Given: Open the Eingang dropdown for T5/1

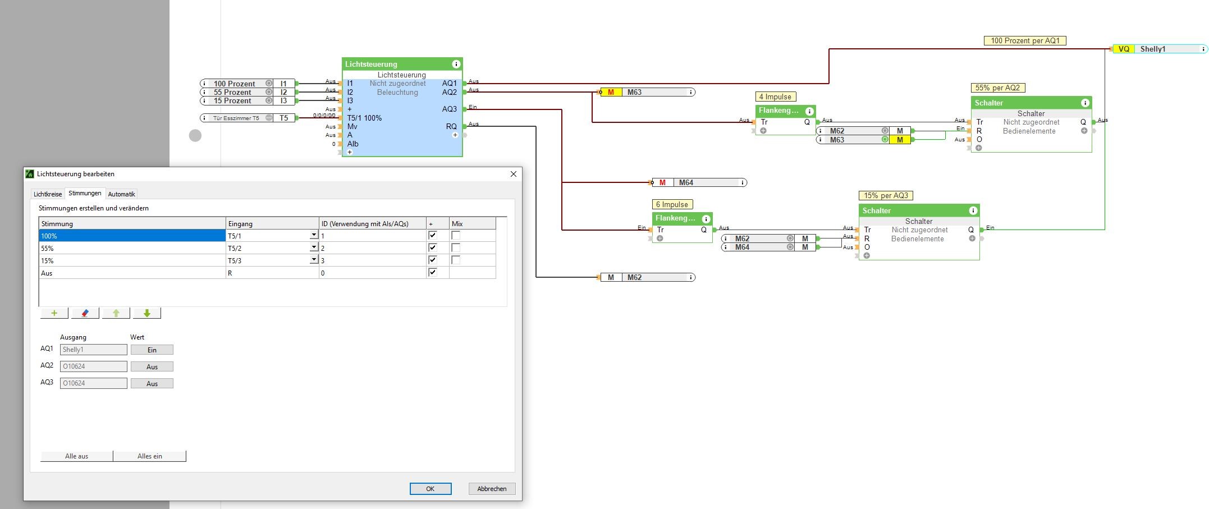Looking at the screenshot, I should pos(314,236).
